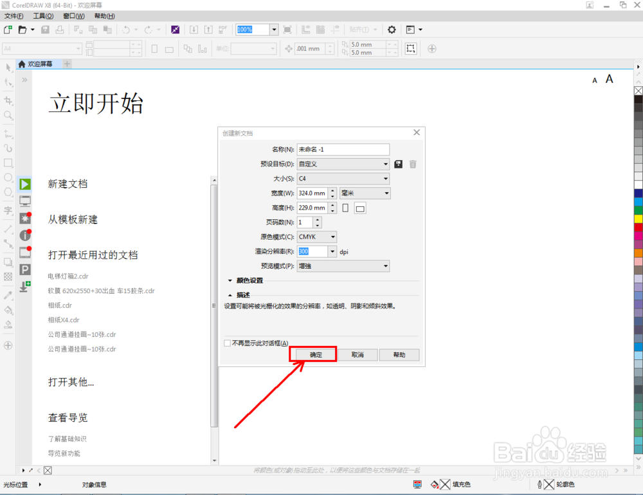Viewport: 643px width, 495px height.
Task: Pick the red swatch in color palette
Action: coord(638,227)
